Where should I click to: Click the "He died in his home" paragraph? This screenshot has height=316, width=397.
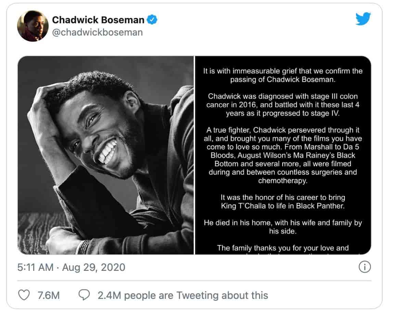(282, 227)
